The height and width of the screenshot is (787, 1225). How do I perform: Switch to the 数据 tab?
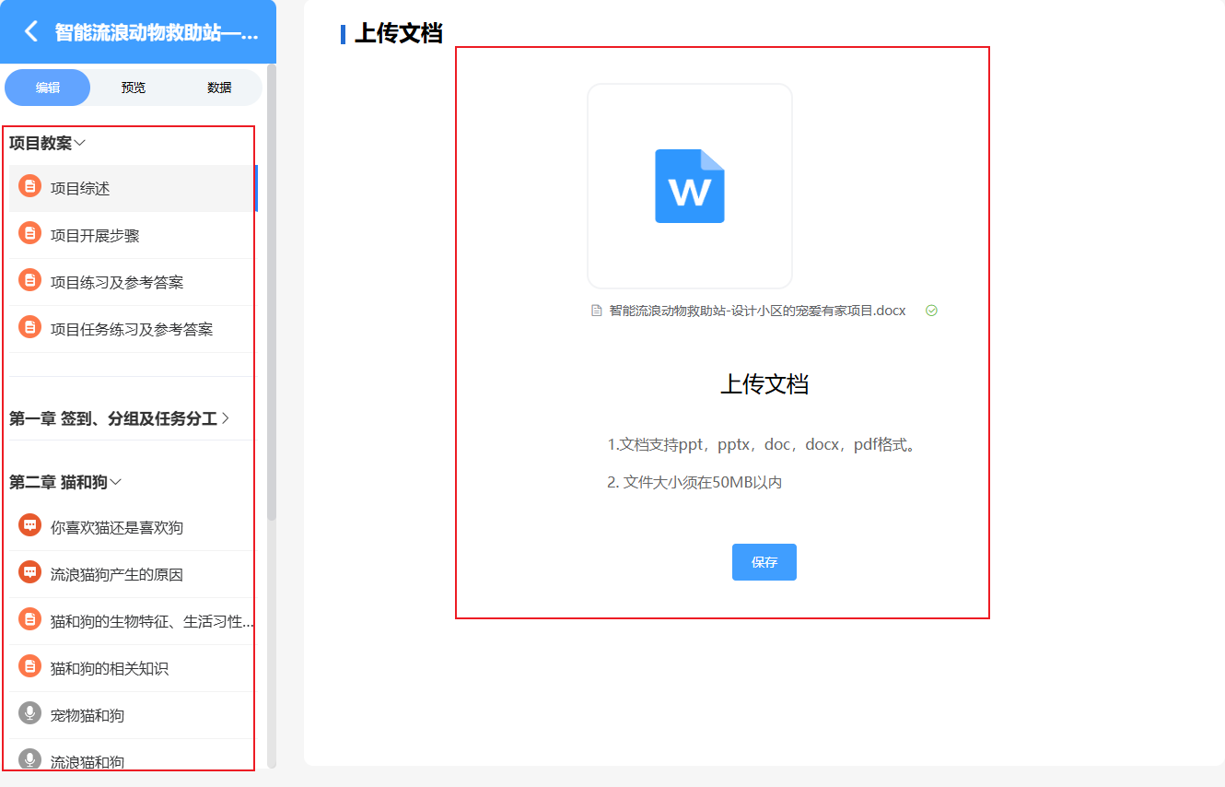tap(219, 88)
